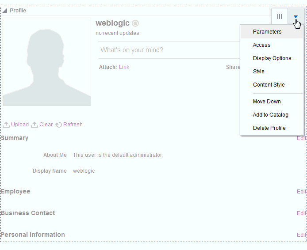Click Move Down in the menu
The width and height of the screenshot is (307, 250).
pos(267,102)
